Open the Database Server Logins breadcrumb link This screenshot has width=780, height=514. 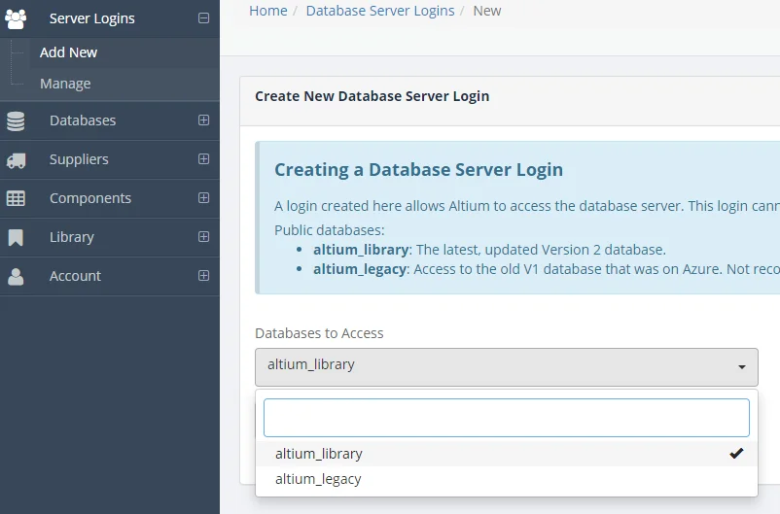tap(380, 11)
